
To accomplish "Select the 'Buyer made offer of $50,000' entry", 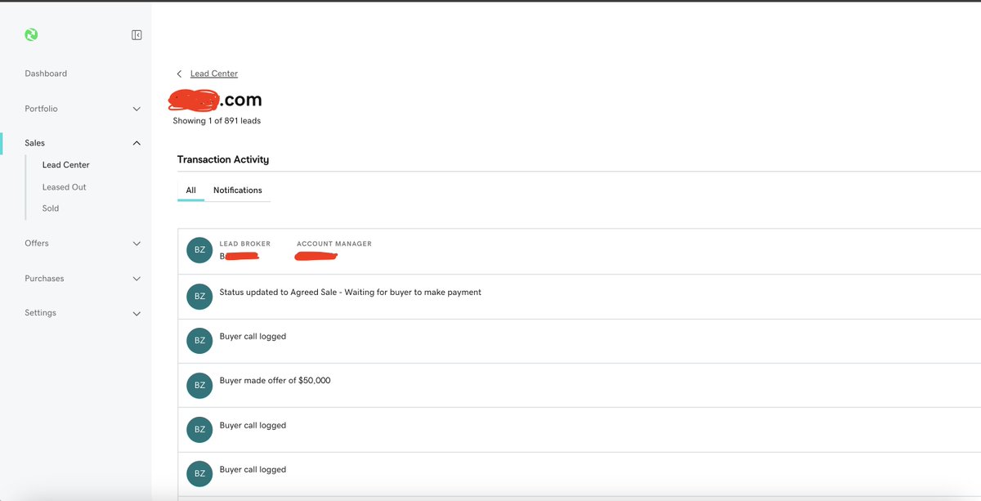I will pos(580,385).
